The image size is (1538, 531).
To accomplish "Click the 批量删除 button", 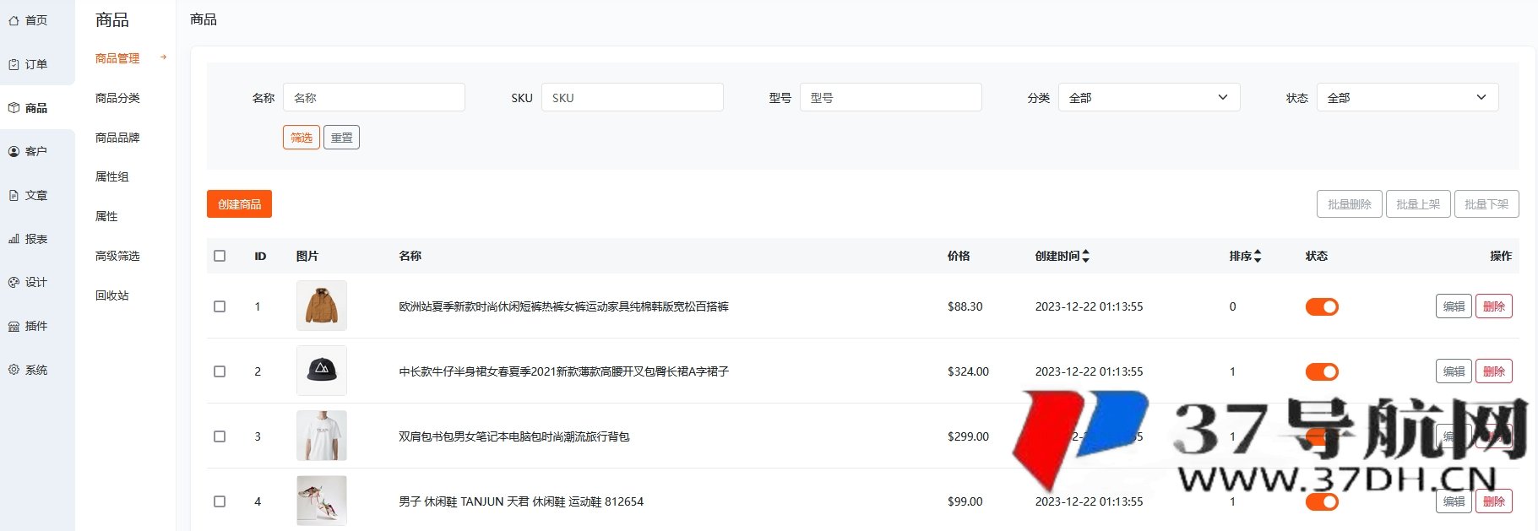I will click(x=1350, y=204).
